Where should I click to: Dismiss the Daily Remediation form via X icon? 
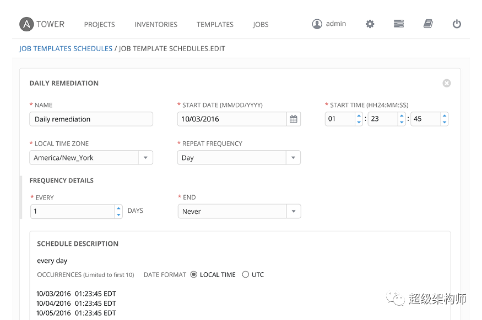coord(447,83)
